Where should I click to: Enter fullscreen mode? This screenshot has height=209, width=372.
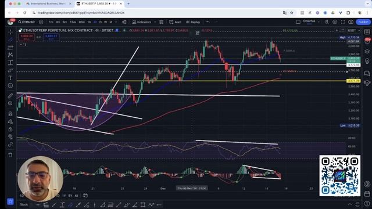(343, 22)
